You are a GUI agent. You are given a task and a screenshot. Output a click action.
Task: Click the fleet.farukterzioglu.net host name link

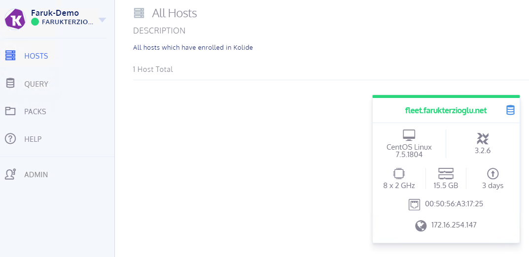click(446, 110)
